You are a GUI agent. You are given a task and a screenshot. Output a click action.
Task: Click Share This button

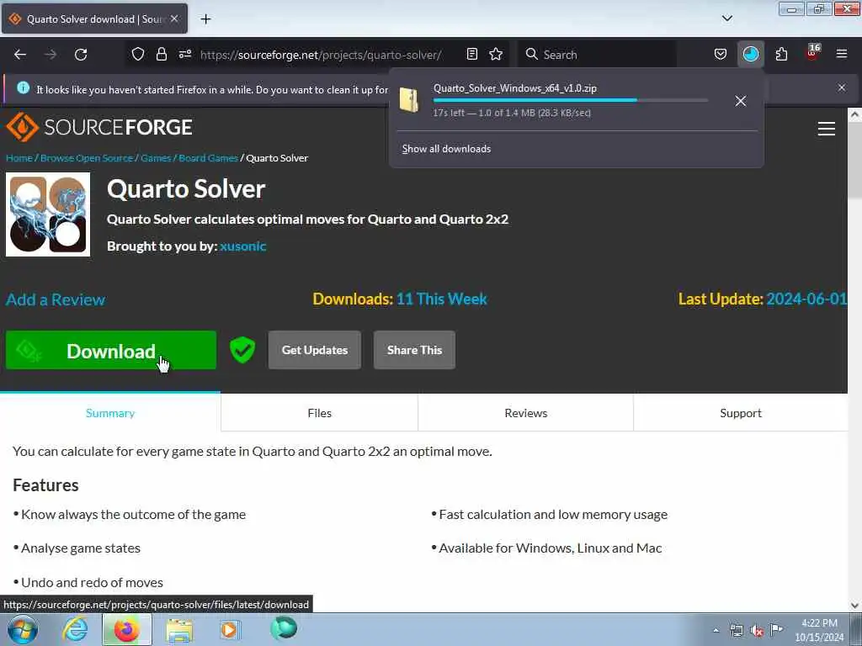point(414,350)
